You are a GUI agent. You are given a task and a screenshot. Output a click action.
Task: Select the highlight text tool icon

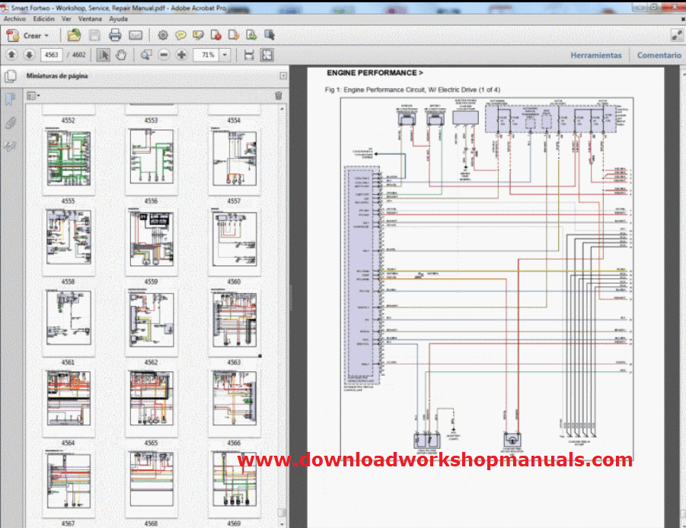point(198,36)
